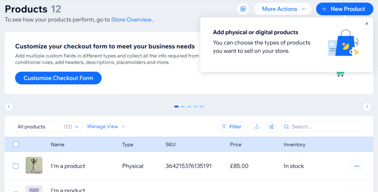Viewport: 378px width, 192px height.
Task: Click the Physical type cell
Action: click(x=133, y=166)
